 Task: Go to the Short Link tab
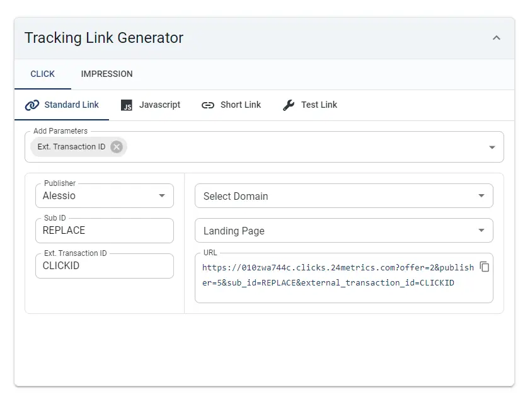coord(231,105)
